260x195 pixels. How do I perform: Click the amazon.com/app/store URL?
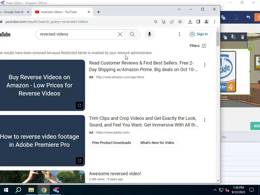[x=120, y=77]
